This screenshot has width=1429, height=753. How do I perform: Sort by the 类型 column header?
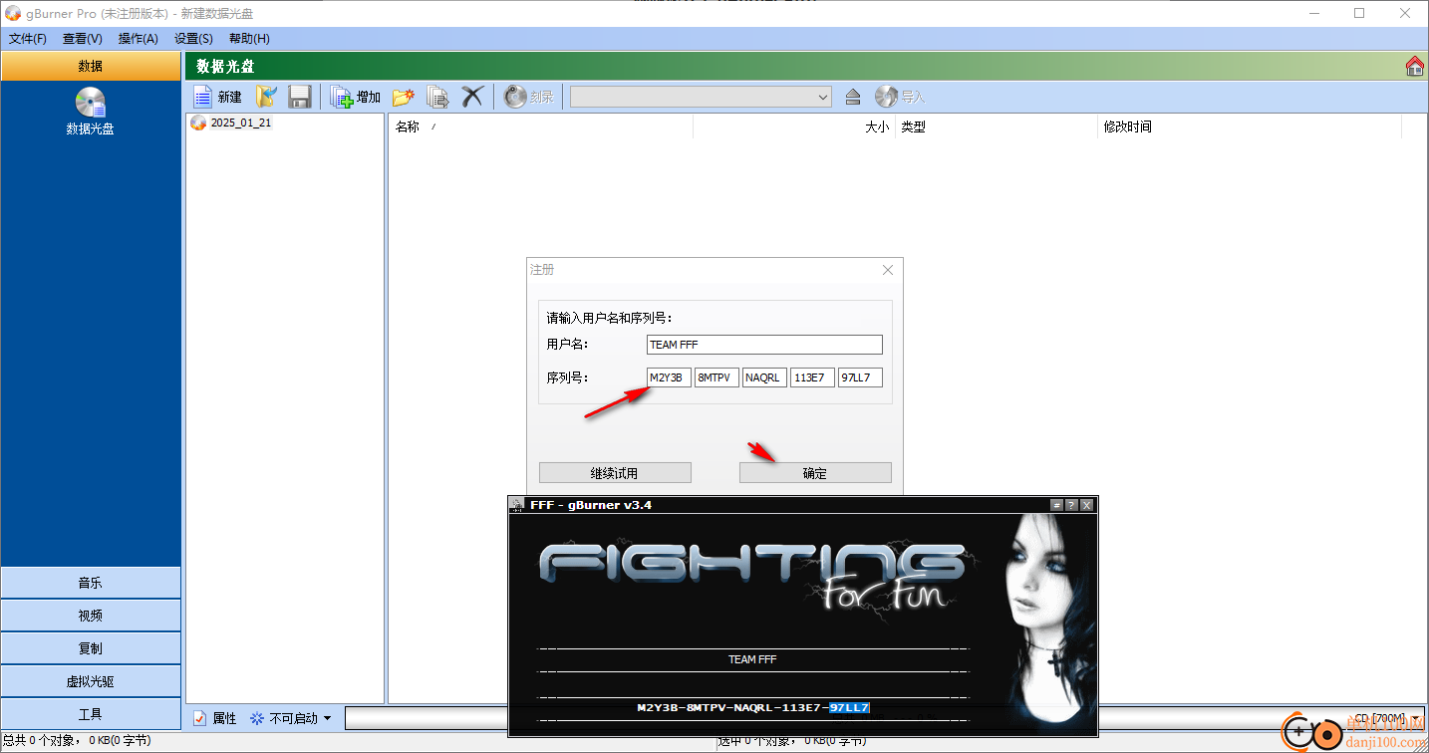[997, 126]
